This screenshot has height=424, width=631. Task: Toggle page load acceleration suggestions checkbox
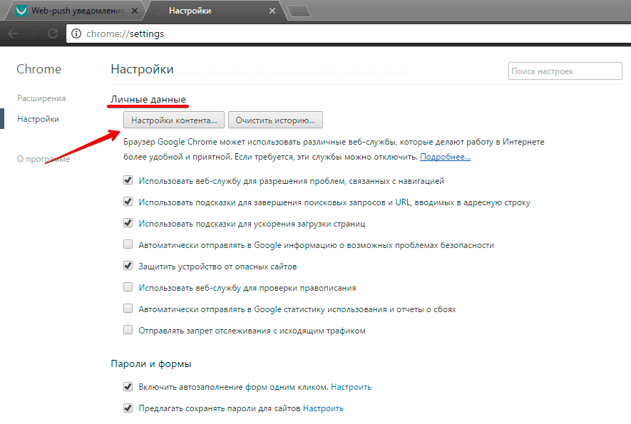(128, 223)
